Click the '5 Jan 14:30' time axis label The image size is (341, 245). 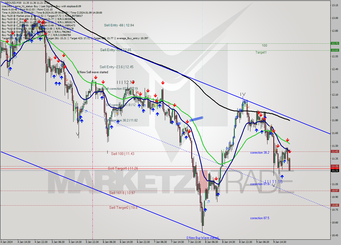click(75, 242)
